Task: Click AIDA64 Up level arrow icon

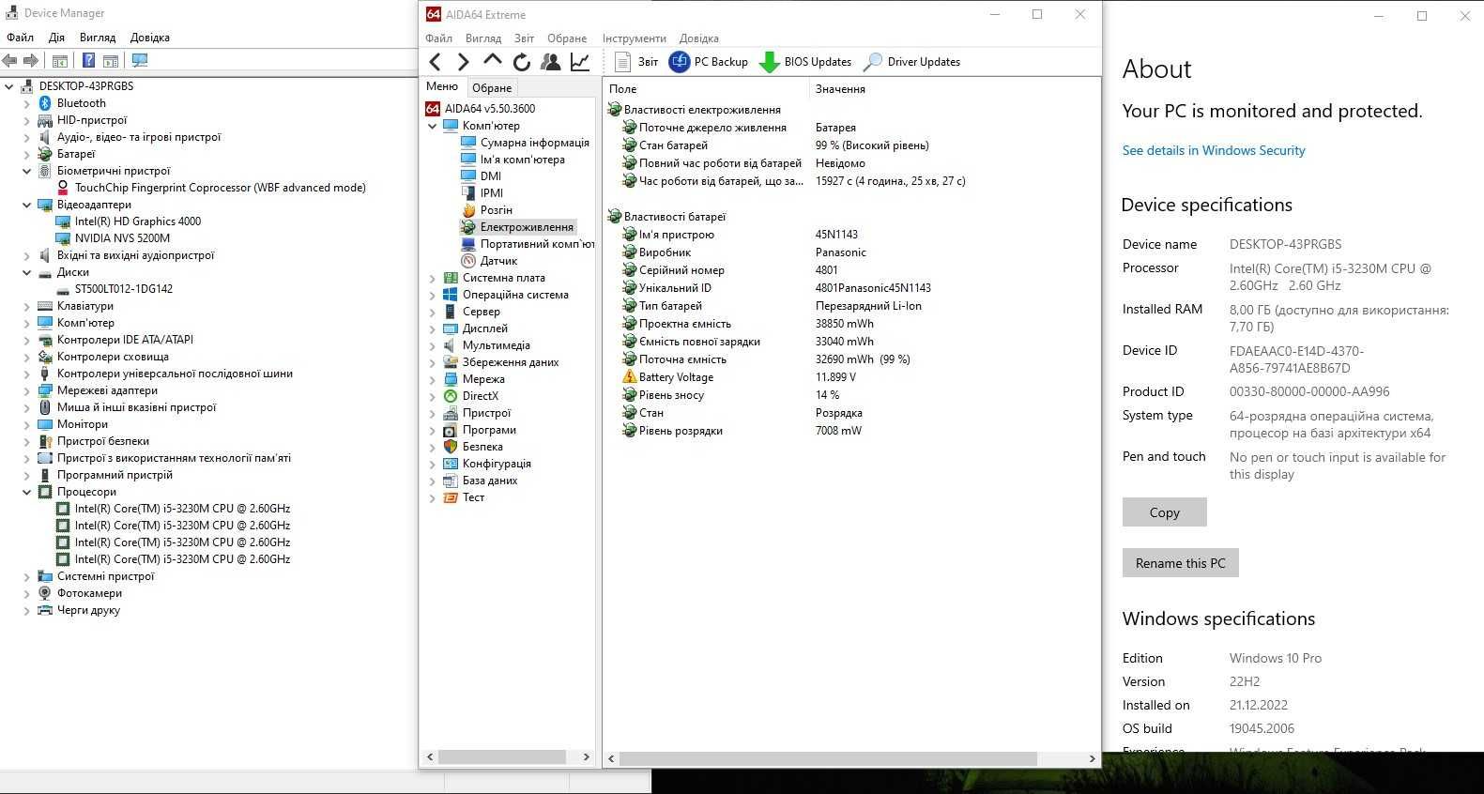Action: pos(493,61)
